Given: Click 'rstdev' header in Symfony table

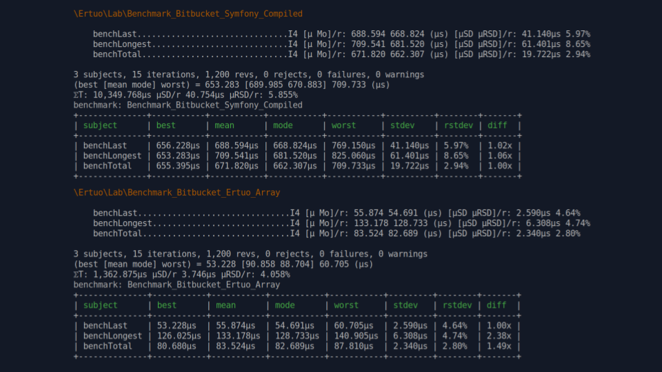Looking at the screenshot, I should coord(459,125).
